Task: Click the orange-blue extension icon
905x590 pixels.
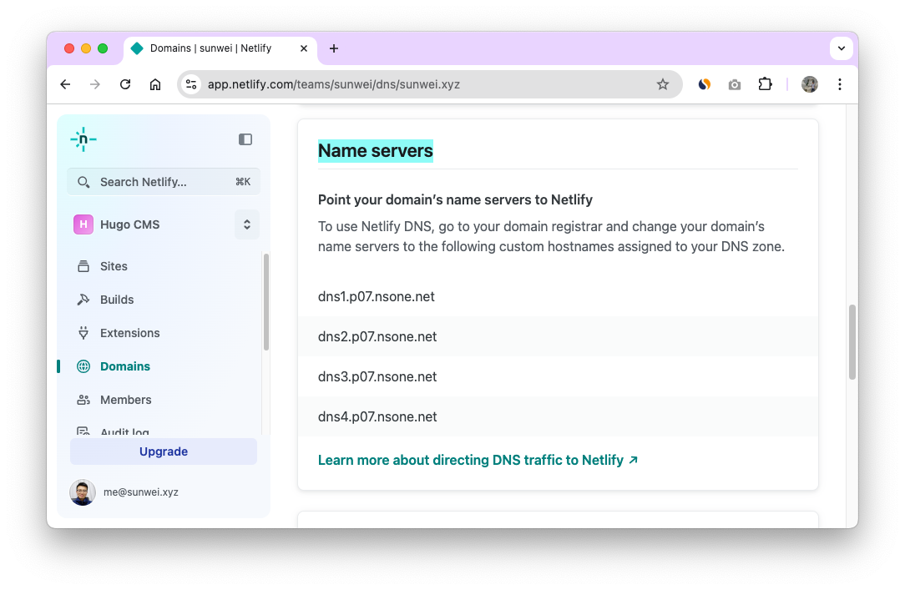Action: (704, 85)
